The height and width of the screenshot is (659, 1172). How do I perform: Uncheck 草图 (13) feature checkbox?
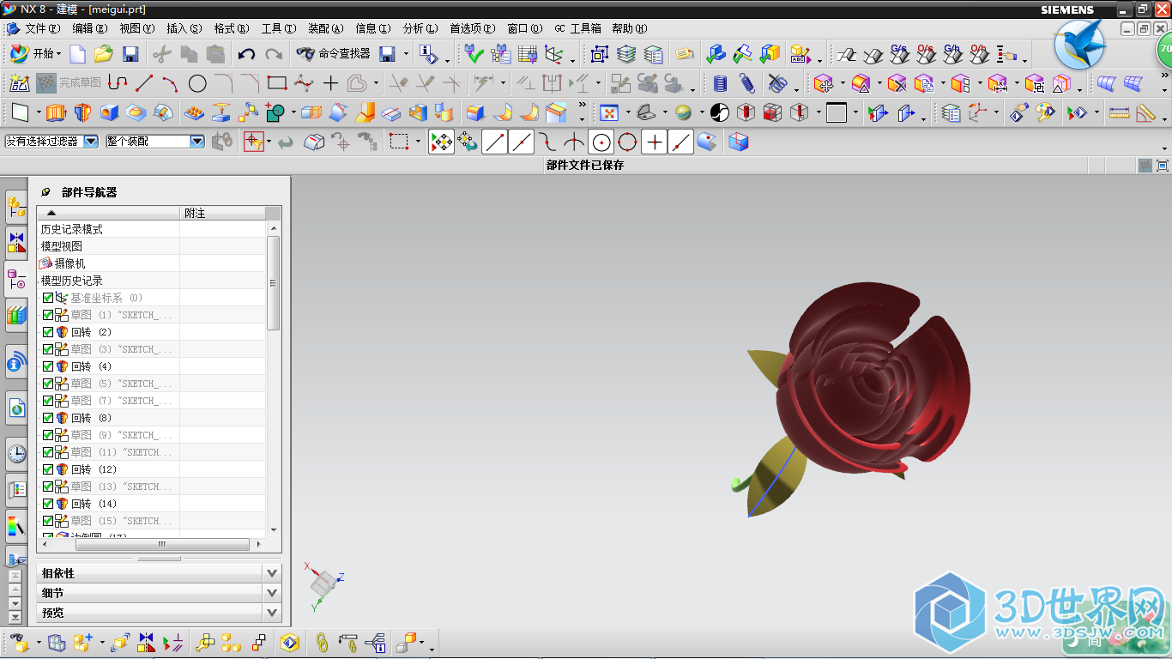(x=48, y=487)
